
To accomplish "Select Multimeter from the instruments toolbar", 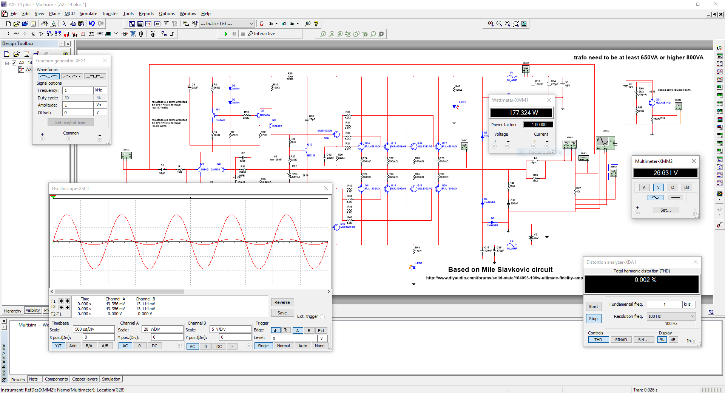I will tap(720, 49).
